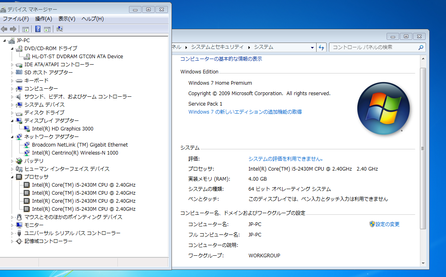Click the Forward arrow in Device Manager toolbar
Screen dimensions: 446x277
pyautogui.click(x=13, y=29)
